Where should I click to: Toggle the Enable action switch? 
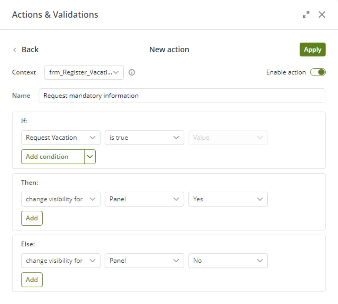coord(318,72)
